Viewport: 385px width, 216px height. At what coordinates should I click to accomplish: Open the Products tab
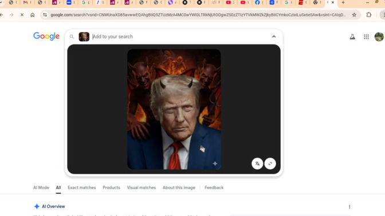[111, 187]
